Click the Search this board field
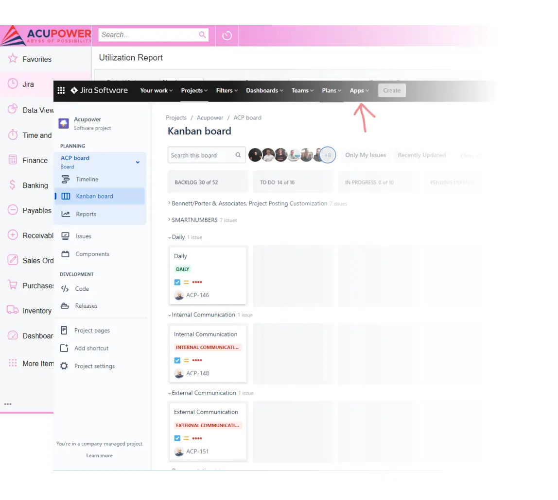 [x=200, y=155]
